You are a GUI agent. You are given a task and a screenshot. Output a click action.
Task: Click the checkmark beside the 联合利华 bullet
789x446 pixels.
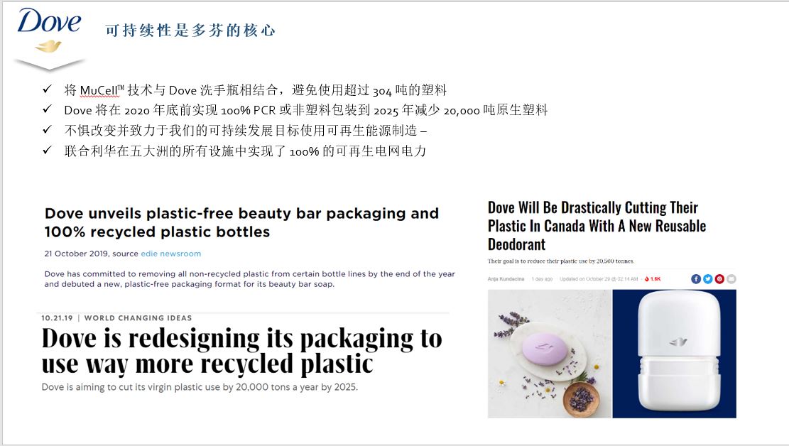[48, 150]
